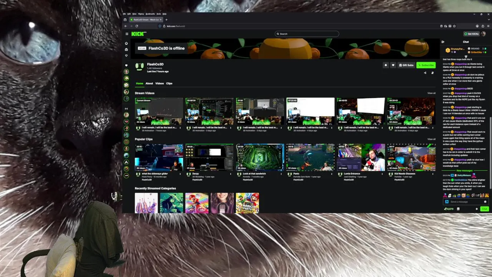Open the first followed channel avatar in sidebar
This screenshot has height=277, width=492.
(x=126, y=72)
